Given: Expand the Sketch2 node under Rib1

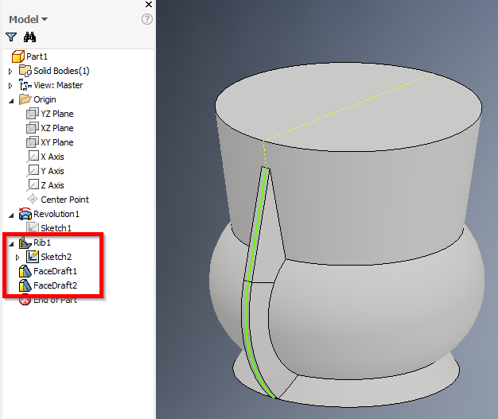Looking at the screenshot, I should 18,257.
